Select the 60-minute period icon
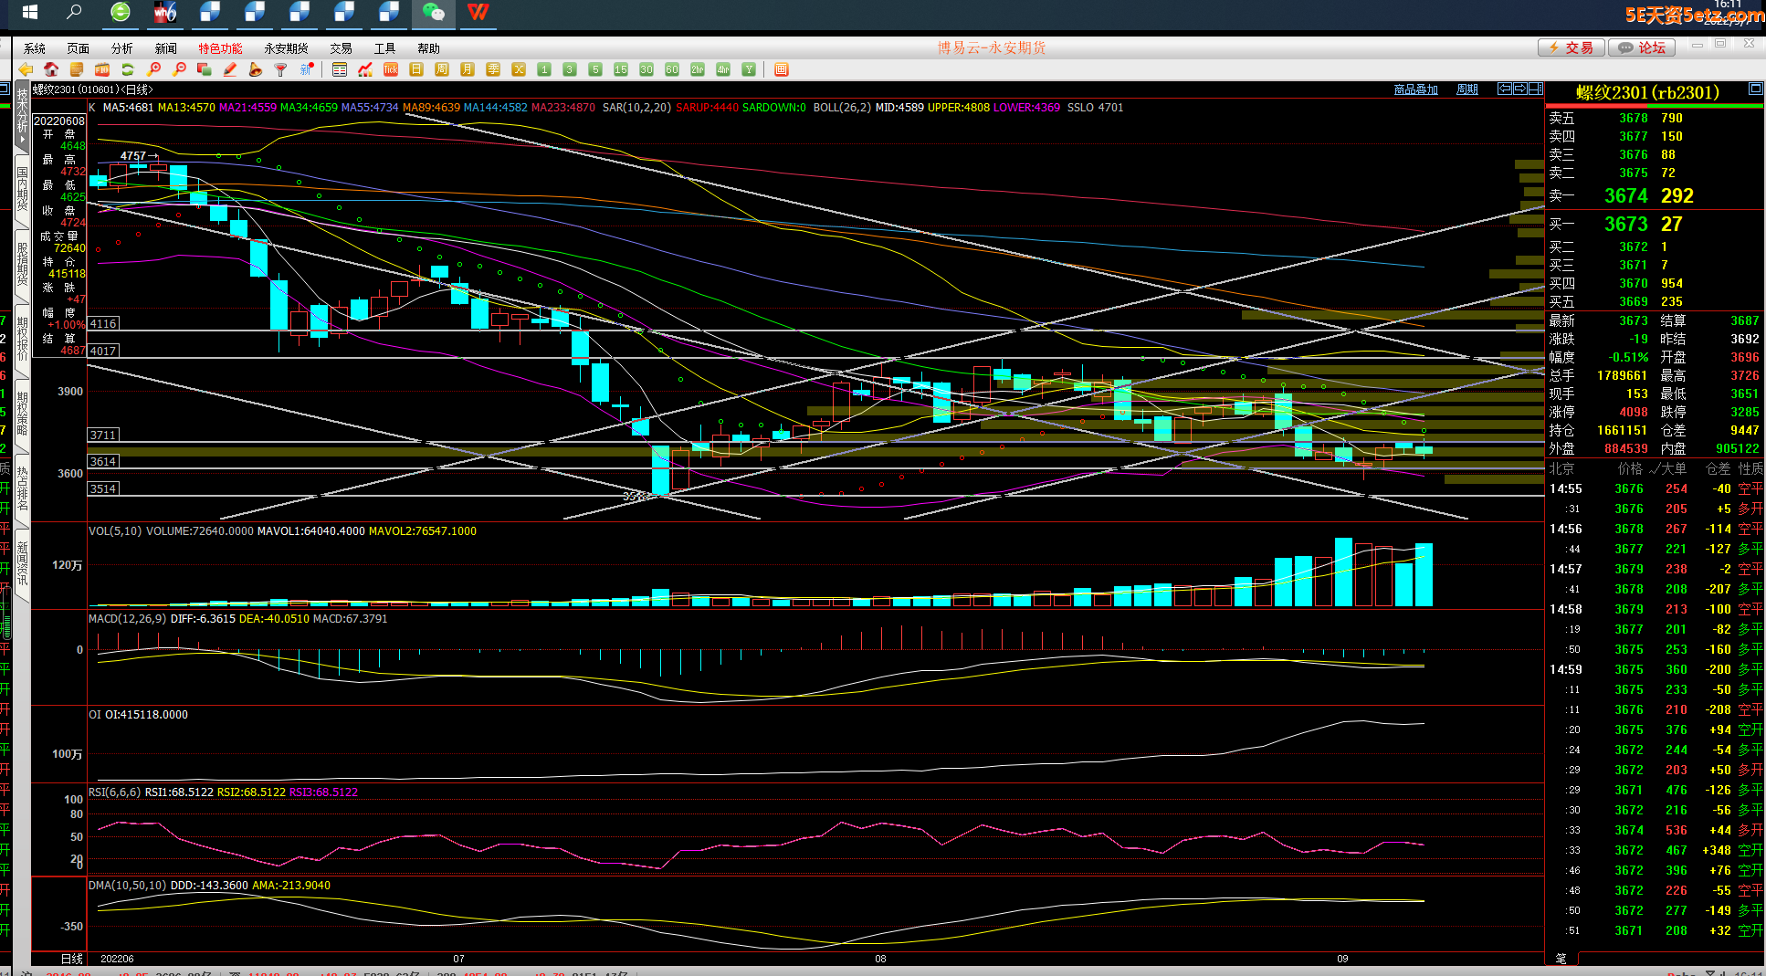This screenshot has height=976, width=1766. 672,69
